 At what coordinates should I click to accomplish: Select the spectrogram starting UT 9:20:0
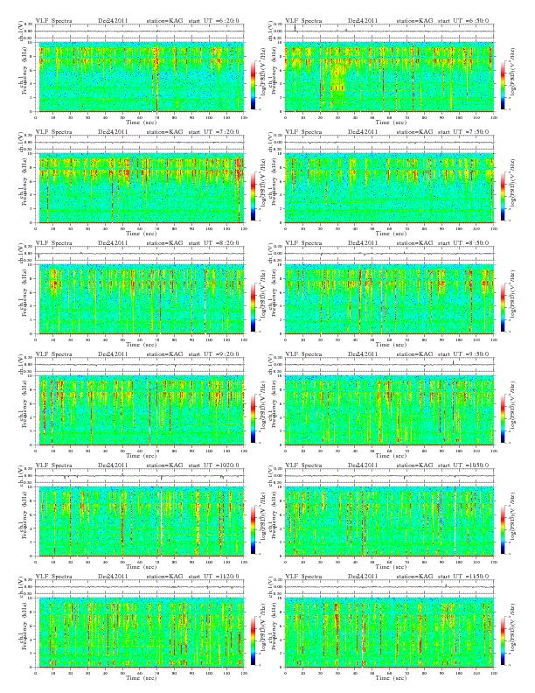(x=140, y=410)
